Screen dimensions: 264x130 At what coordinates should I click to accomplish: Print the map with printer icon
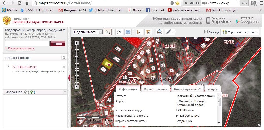point(159,32)
